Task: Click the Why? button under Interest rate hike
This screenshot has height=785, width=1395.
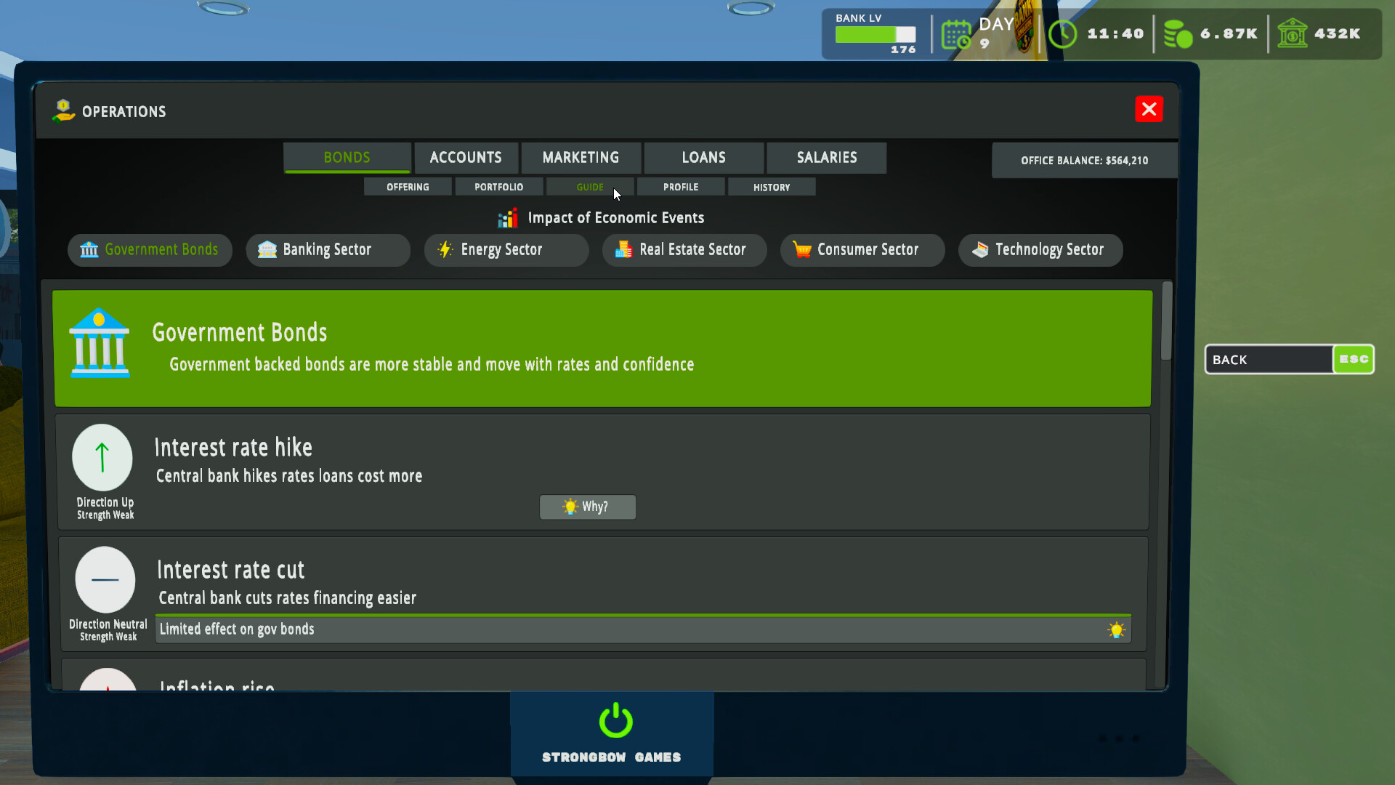Action: 587,507
